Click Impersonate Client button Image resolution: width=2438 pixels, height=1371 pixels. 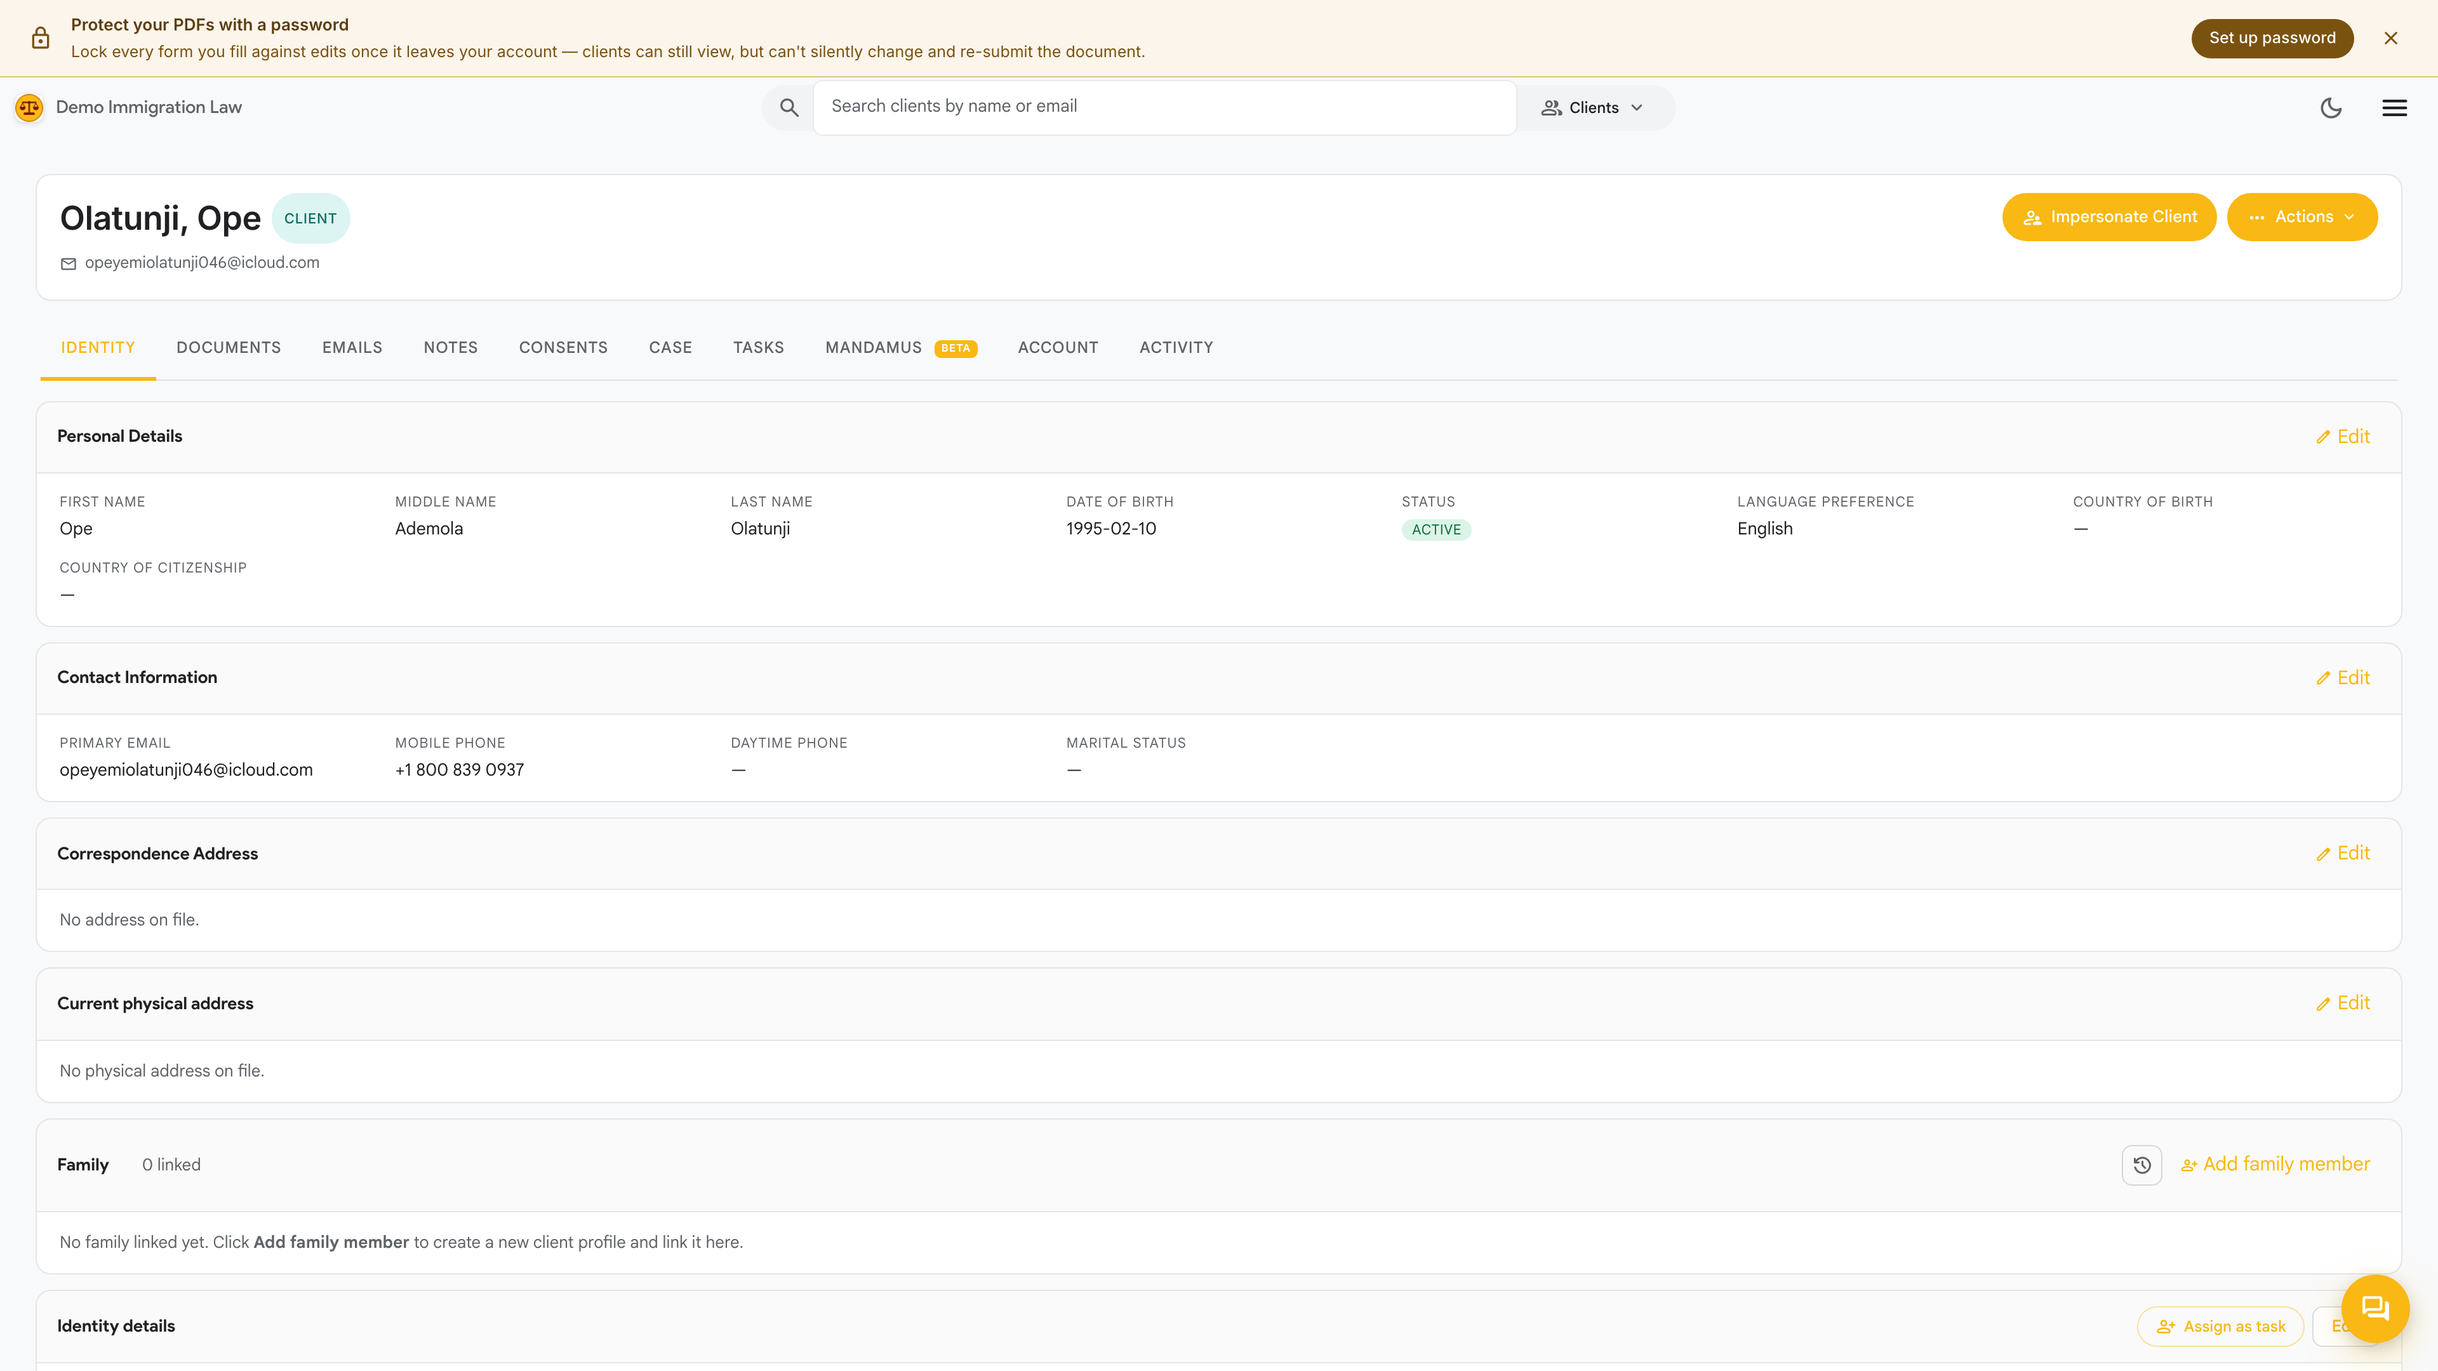coord(2108,218)
